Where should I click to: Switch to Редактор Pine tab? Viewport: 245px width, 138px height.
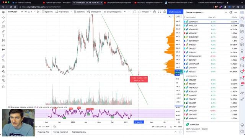coord(43,132)
